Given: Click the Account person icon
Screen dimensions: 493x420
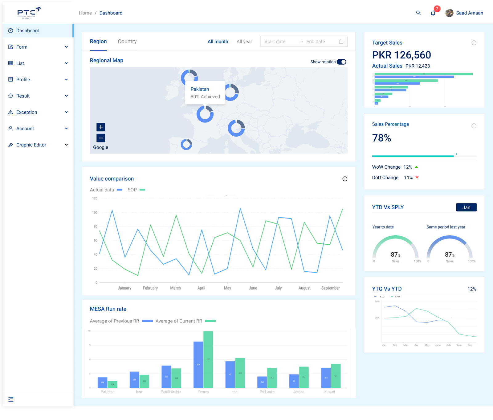Looking at the screenshot, I should (10, 128).
